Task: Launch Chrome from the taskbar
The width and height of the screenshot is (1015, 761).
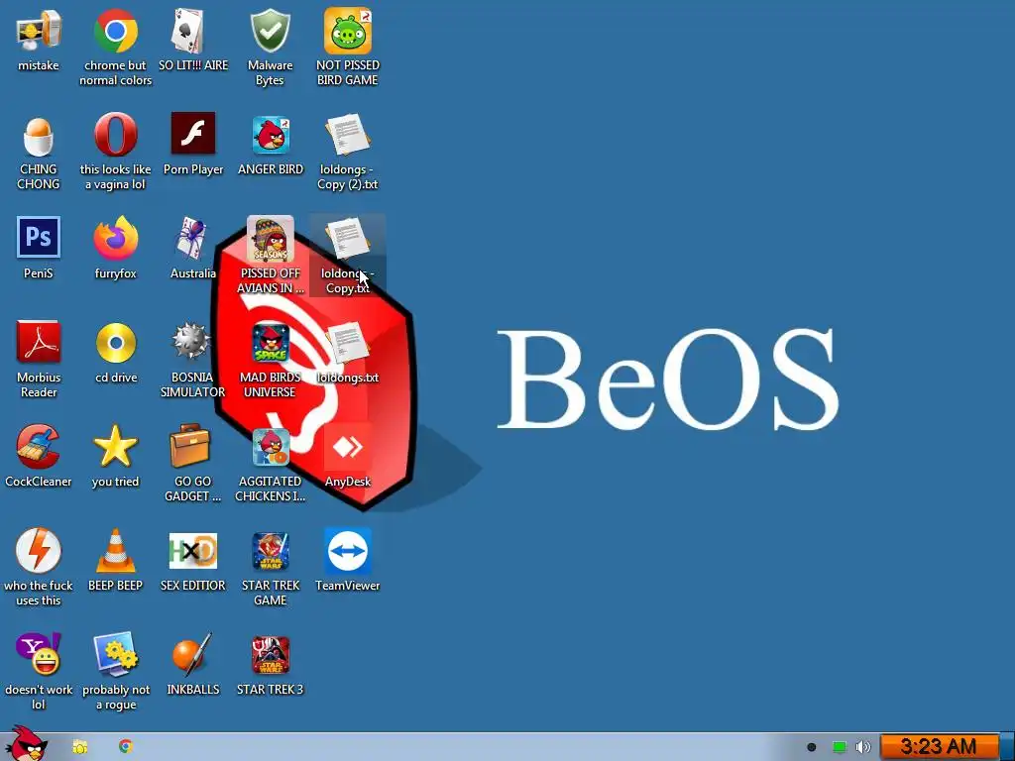Action: (x=126, y=746)
